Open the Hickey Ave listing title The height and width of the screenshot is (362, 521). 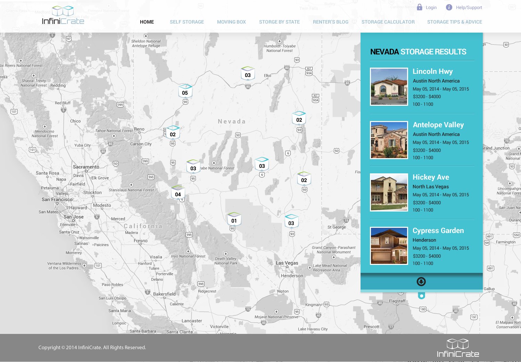coord(431,177)
